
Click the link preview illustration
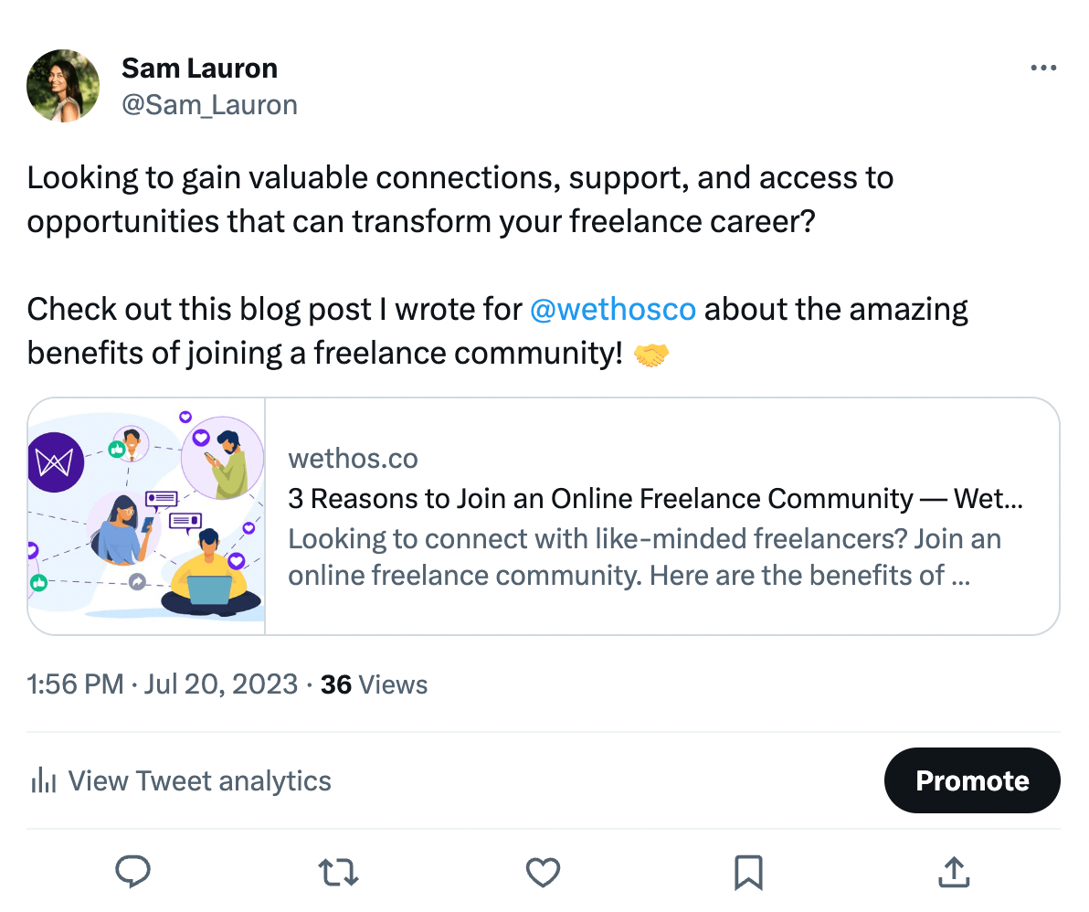click(x=145, y=515)
